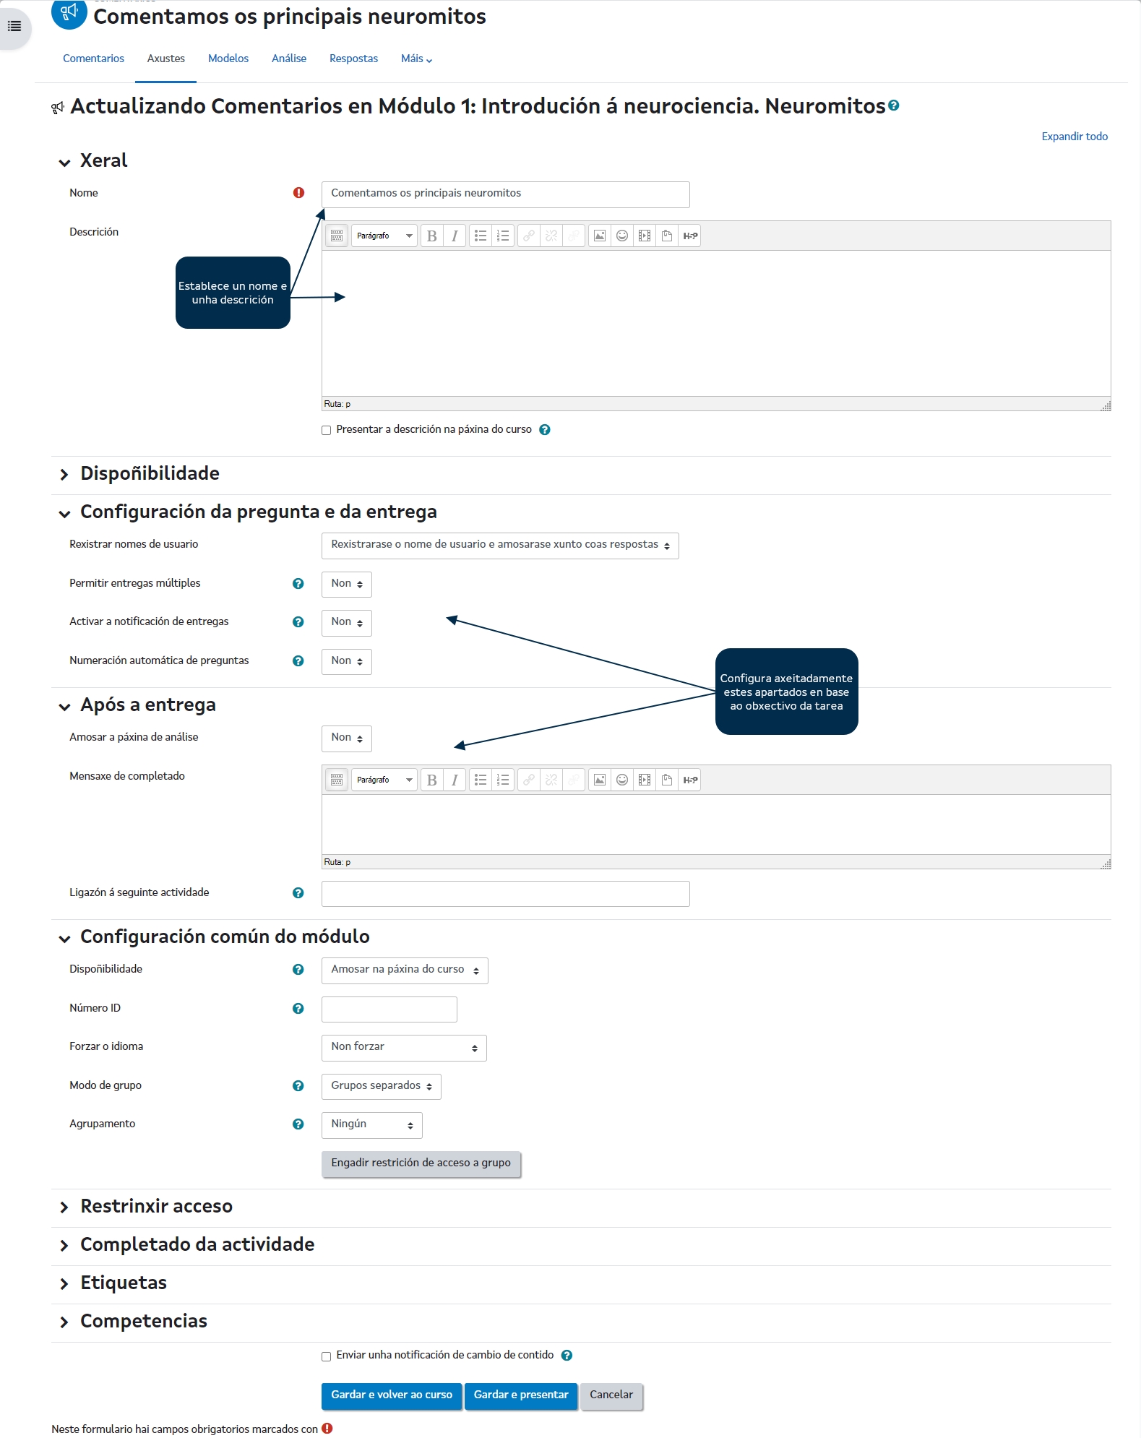Insert an image in the Descrición editor
1141x1438 pixels.
tap(599, 236)
